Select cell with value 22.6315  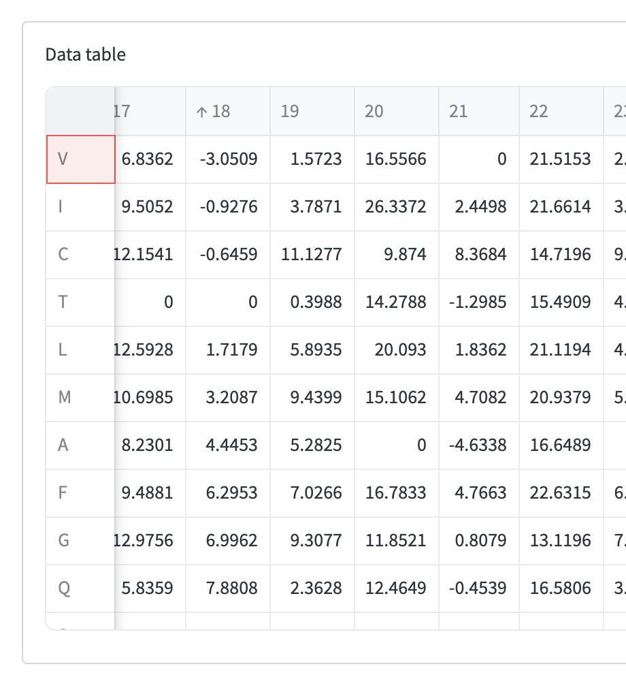[561, 492]
